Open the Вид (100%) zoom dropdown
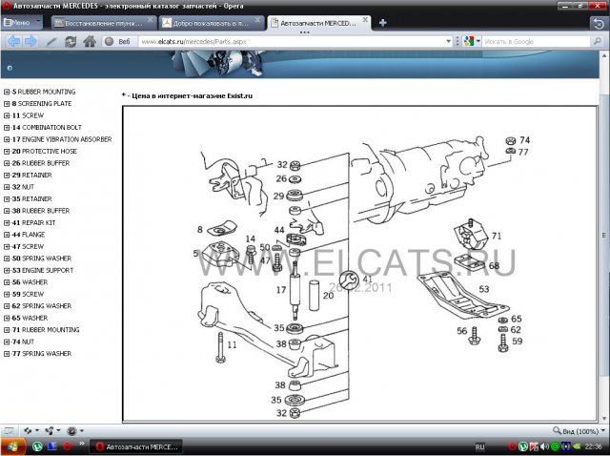610x456 pixels. pyautogui.click(x=579, y=431)
